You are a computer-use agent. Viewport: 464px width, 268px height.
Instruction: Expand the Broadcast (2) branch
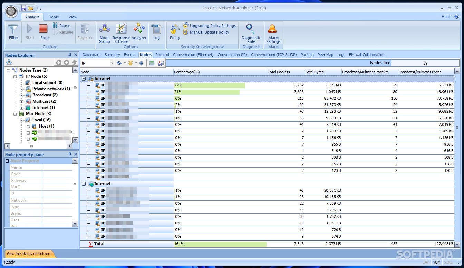(22, 95)
